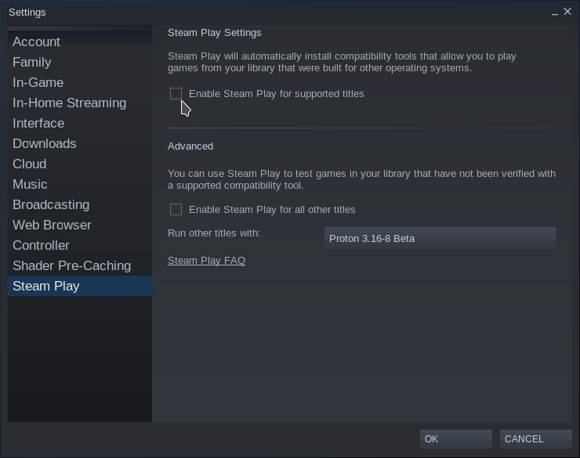Open the Family settings category
Image resolution: width=580 pixels, height=458 pixels.
[80, 62]
